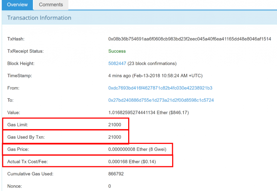Click the Gas Limit value 21000
277x191 pixels.
point(115,125)
